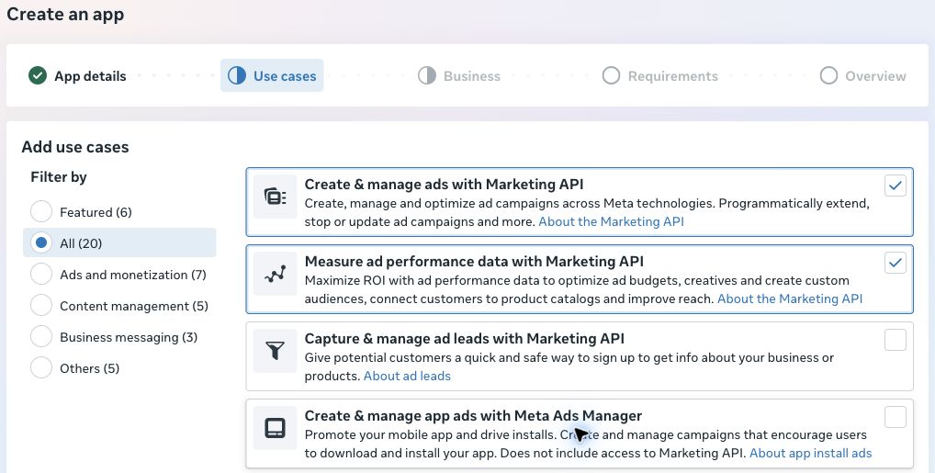This screenshot has height=473, width=935.
Task: Click the Capture ad leads funnel icon
Action: [x=275, y=351]
